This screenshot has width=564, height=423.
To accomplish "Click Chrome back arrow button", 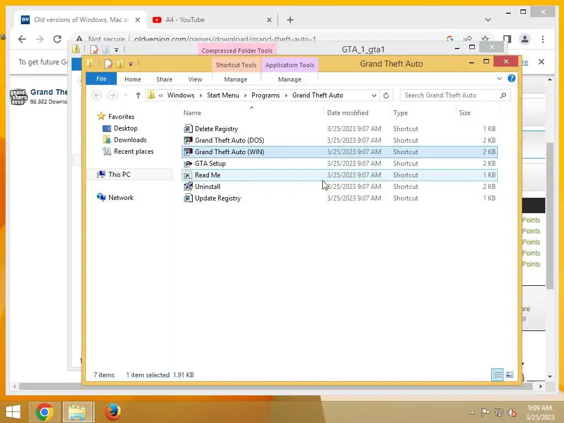I will coord(22,39).
